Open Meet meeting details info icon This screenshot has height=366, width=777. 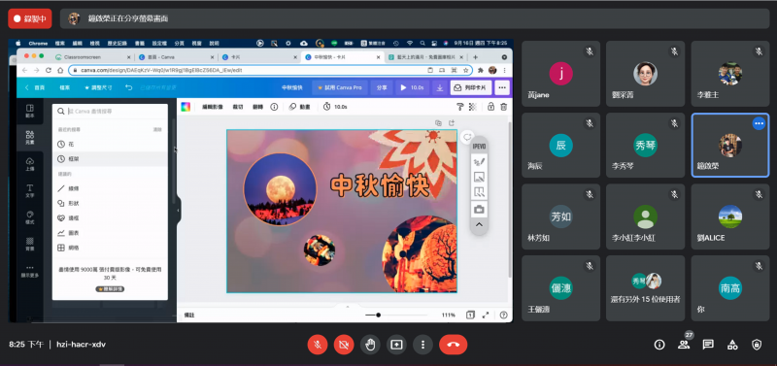659,345
